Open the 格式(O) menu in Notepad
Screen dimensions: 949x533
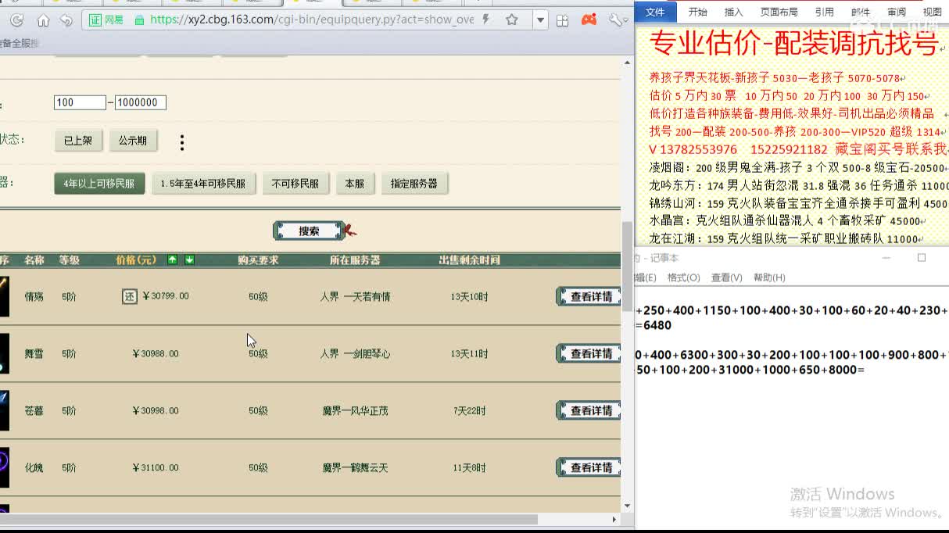(x=683, y=277)
